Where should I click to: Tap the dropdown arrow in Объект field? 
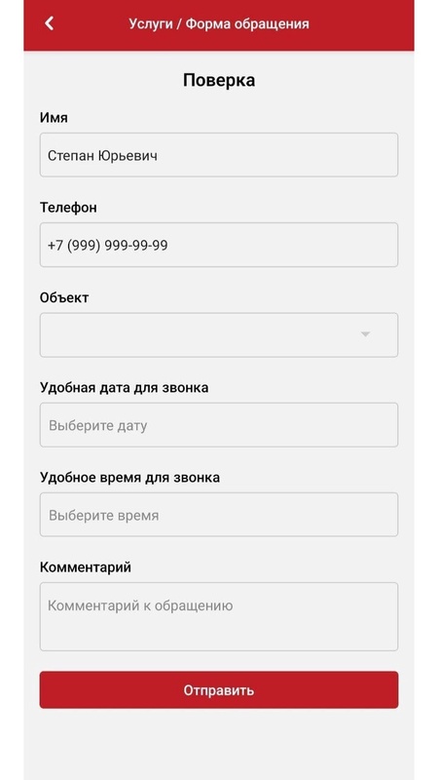tap(365, 334)
